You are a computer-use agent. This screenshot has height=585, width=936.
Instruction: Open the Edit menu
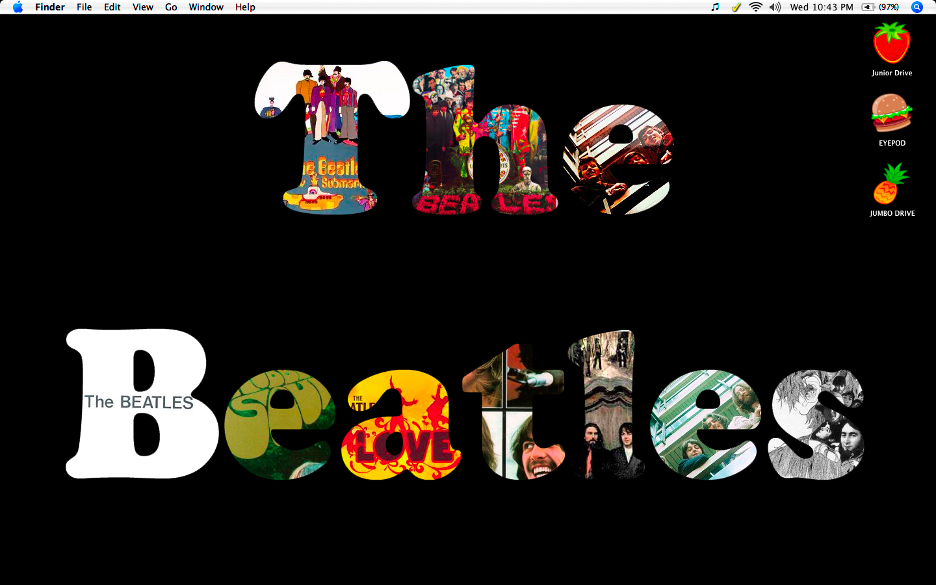pos(112,7)
